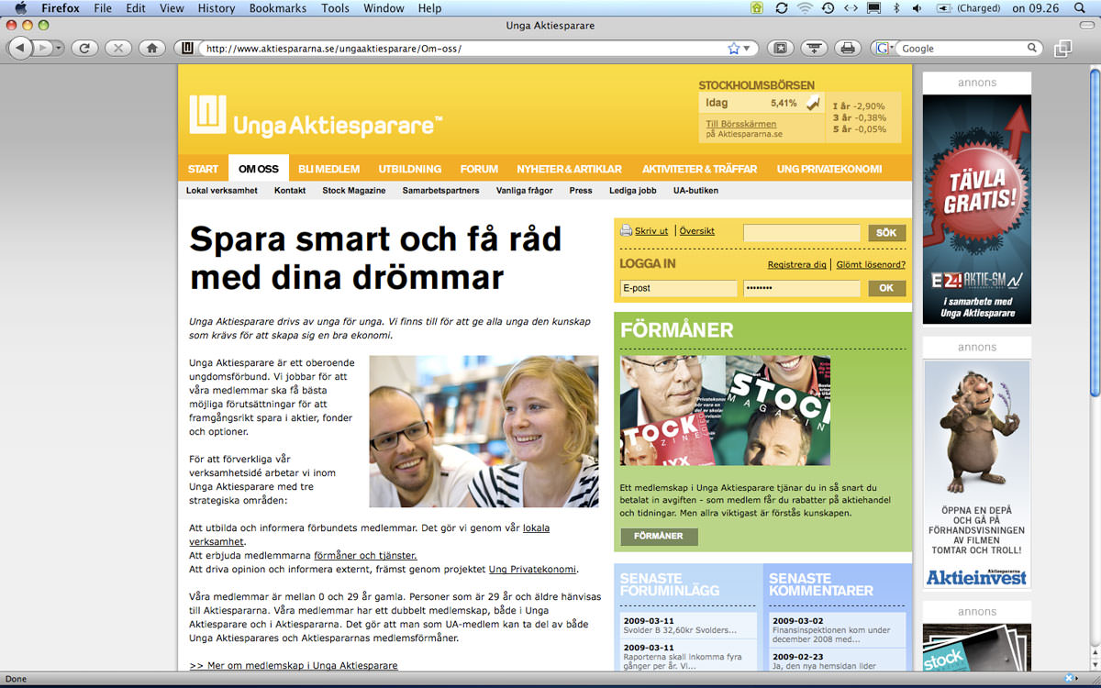Go back with the Back arrow

coord(20,48)
